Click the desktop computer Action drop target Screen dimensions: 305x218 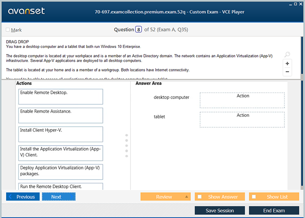pyautogui.click(x=242, y=100)
